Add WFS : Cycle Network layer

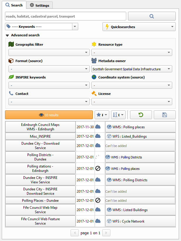(140, 221)
